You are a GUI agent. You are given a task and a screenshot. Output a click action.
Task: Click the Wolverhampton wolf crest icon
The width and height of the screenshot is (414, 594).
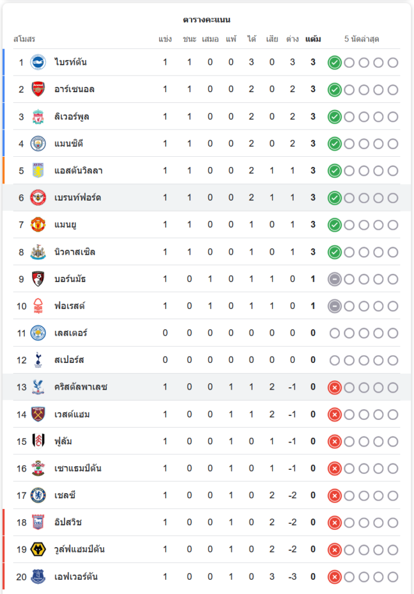(x=38, y=549)
